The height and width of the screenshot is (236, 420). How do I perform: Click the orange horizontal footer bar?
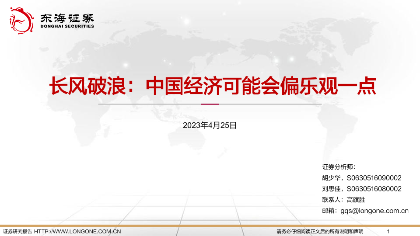point(210,226)
